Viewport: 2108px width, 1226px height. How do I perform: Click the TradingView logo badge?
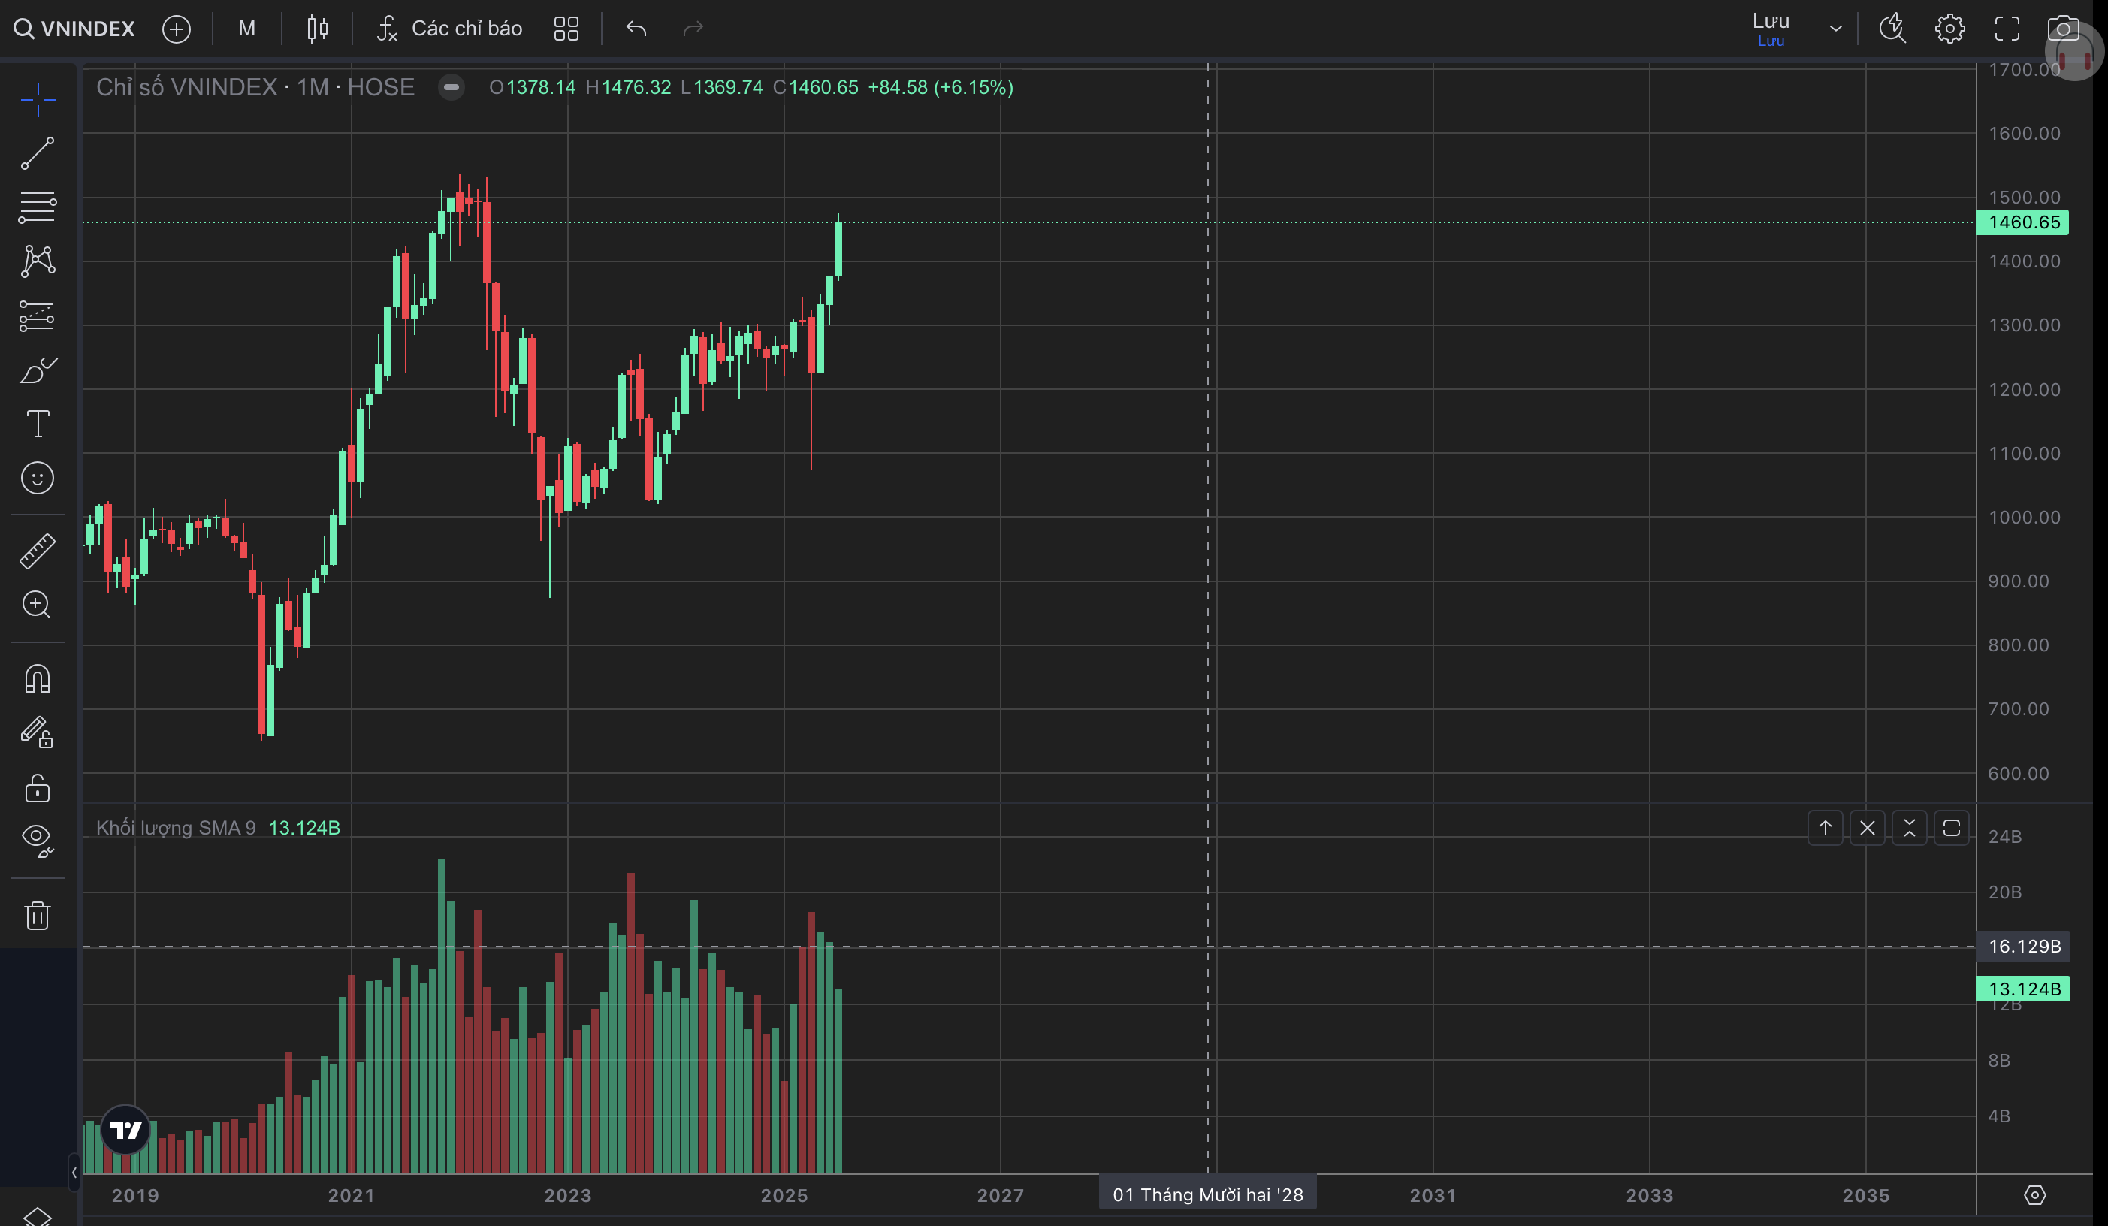point(125,1131)
